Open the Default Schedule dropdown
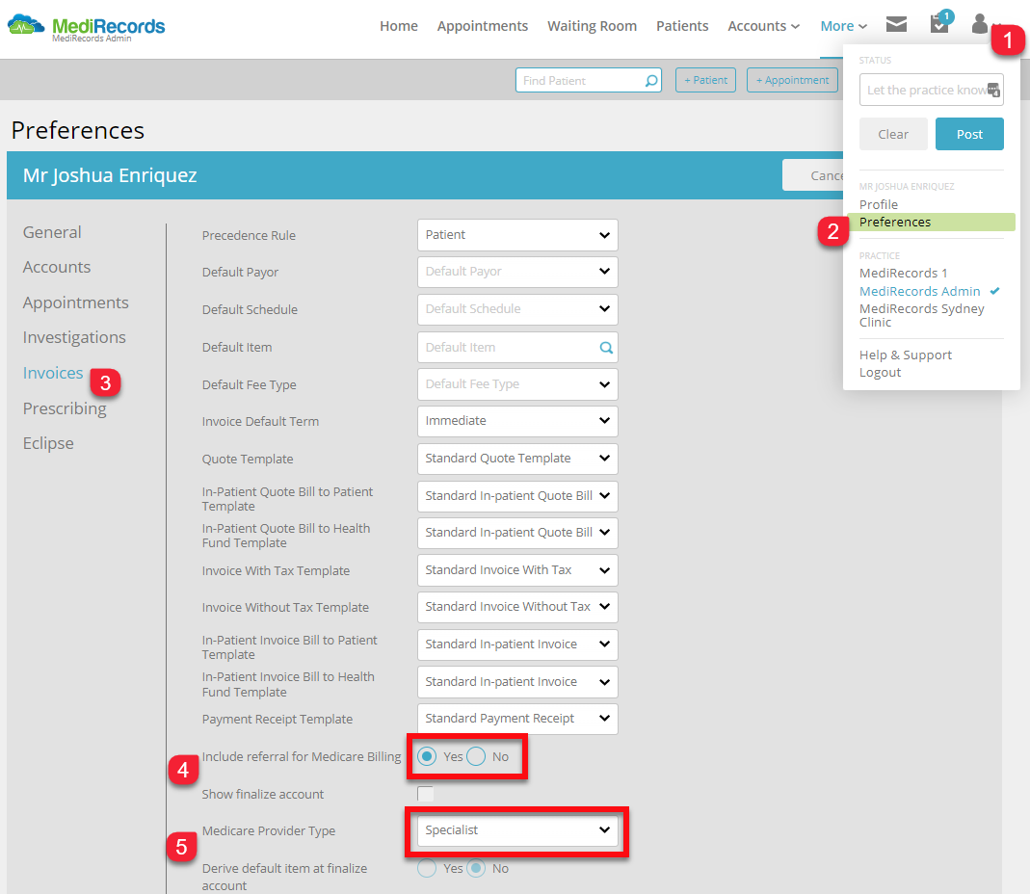 [517, 309]
